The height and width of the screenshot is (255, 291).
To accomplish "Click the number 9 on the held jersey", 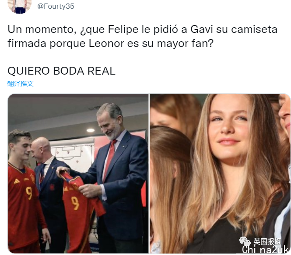I will [75, 204].
